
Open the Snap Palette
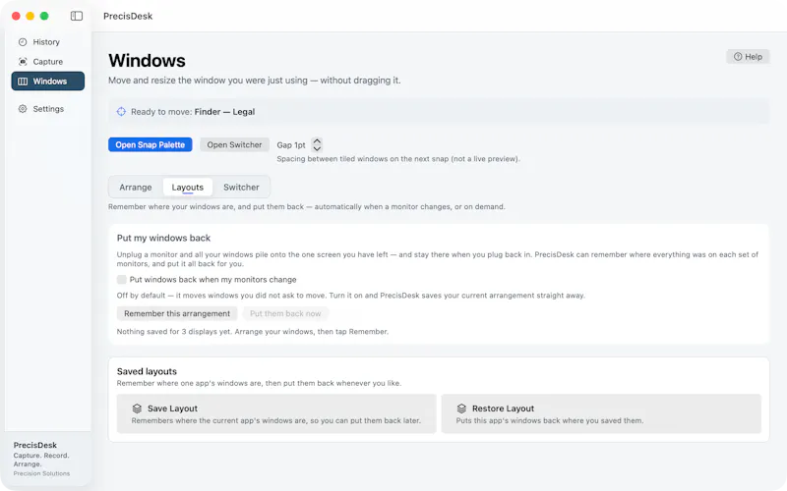(x=151, y=144)
